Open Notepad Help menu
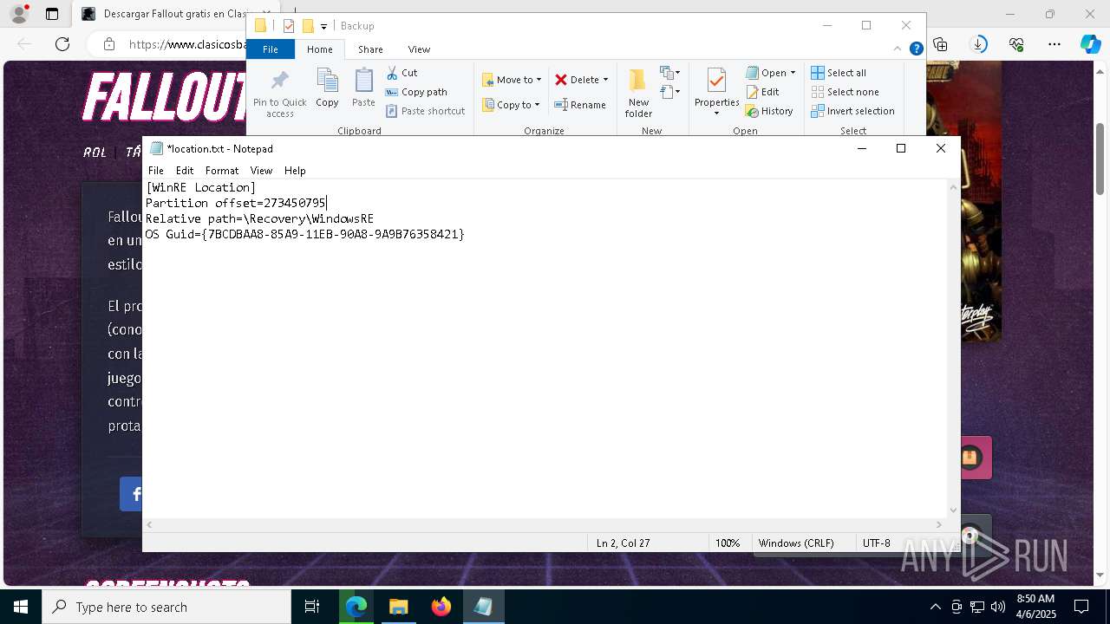The height and width of the screenshot is (624, 1110). 295,171
